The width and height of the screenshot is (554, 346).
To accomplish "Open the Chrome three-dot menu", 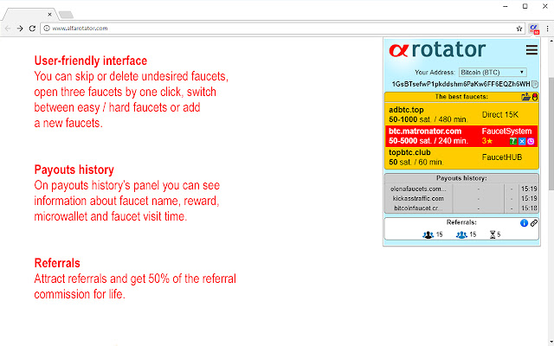I will pos(547,29).
